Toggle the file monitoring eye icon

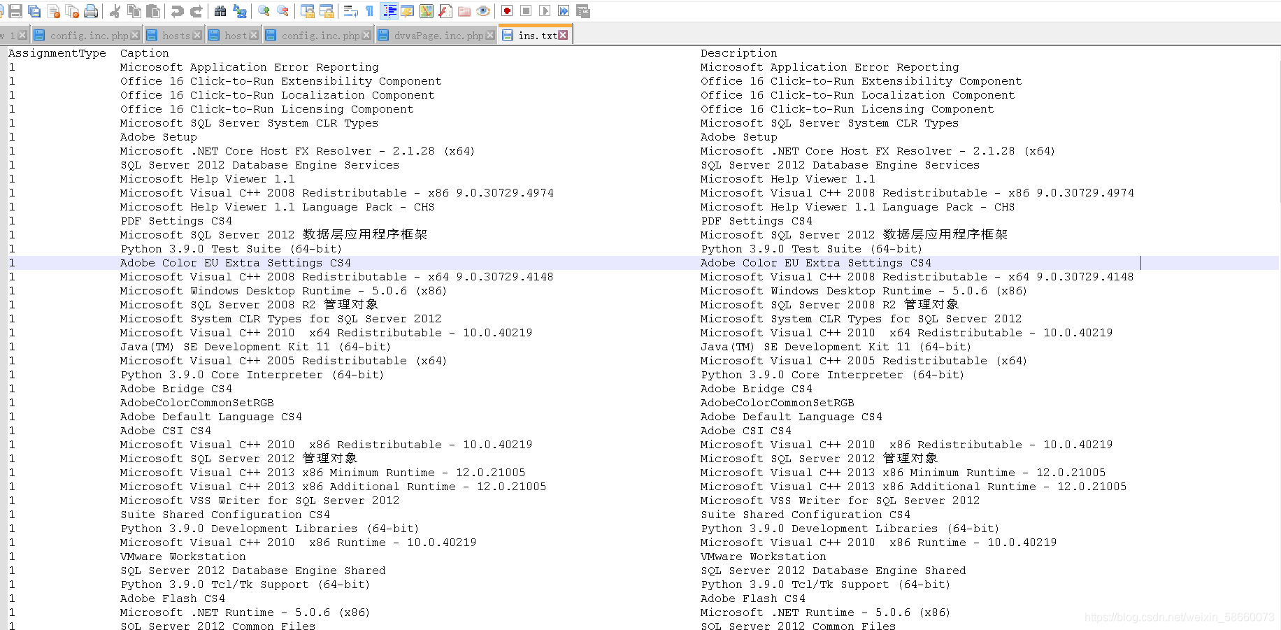483,11
